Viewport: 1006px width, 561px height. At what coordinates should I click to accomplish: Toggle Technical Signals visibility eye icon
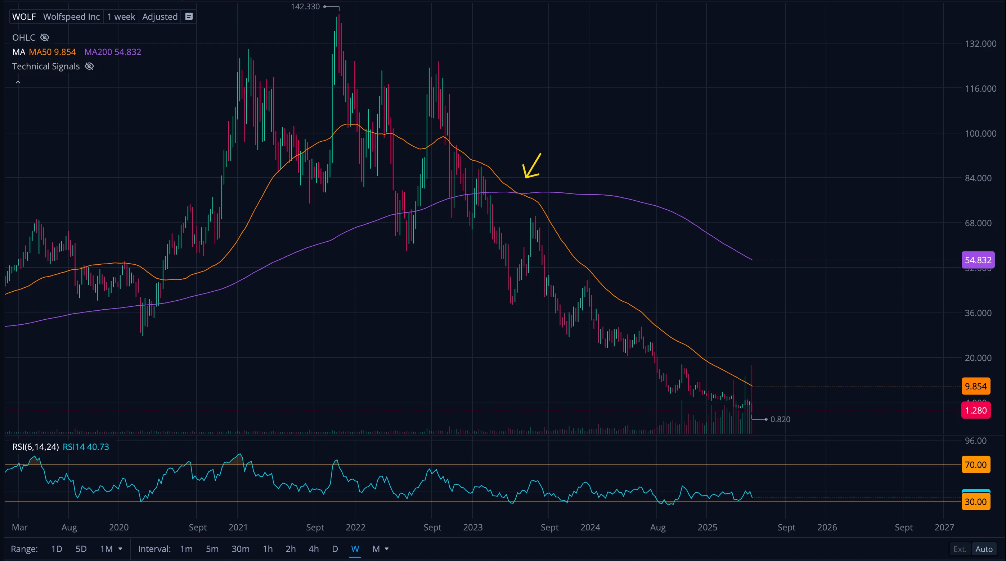pos(89,66)
